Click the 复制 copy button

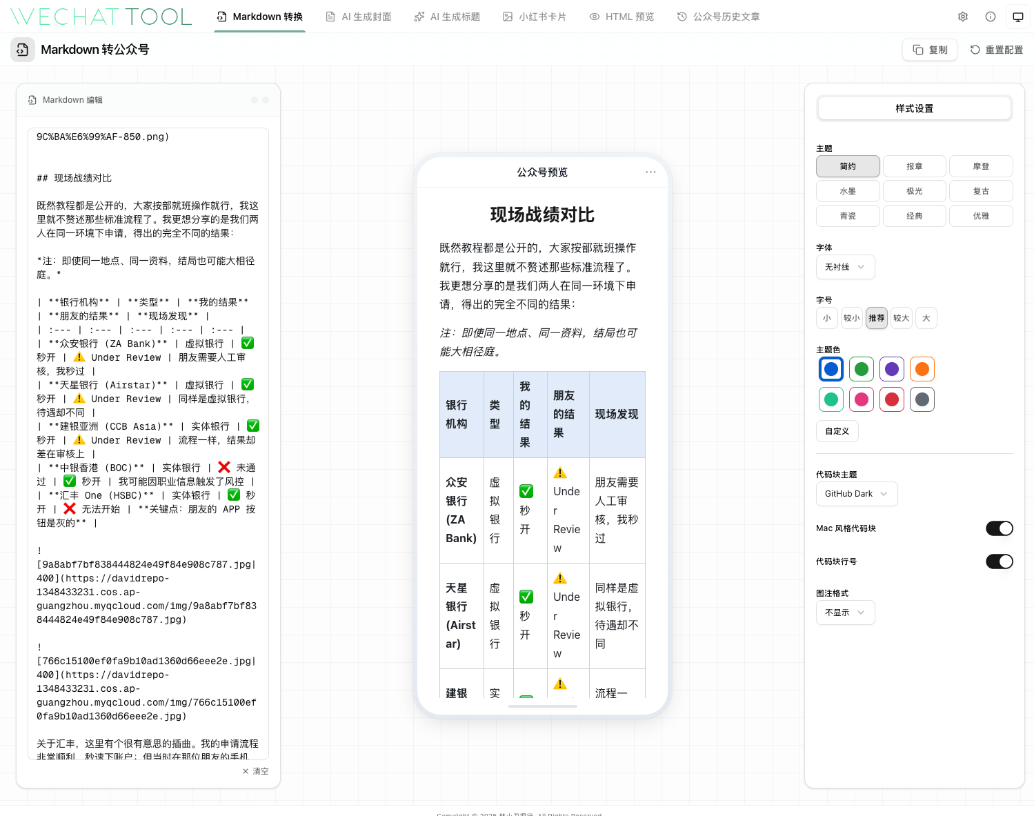[929, 49]
